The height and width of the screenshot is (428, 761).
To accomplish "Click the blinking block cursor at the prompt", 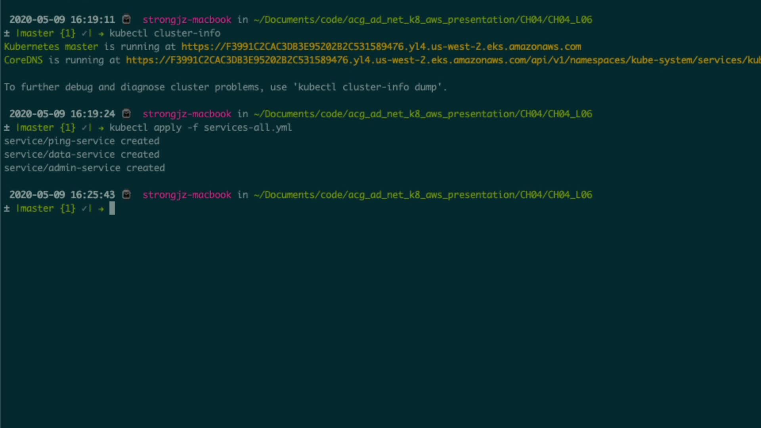I will coord(112,208).
